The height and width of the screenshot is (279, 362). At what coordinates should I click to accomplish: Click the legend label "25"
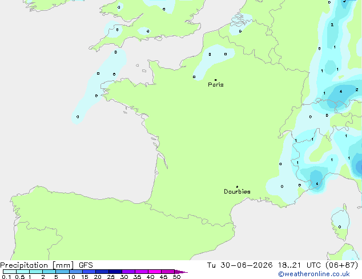point(111,277)
